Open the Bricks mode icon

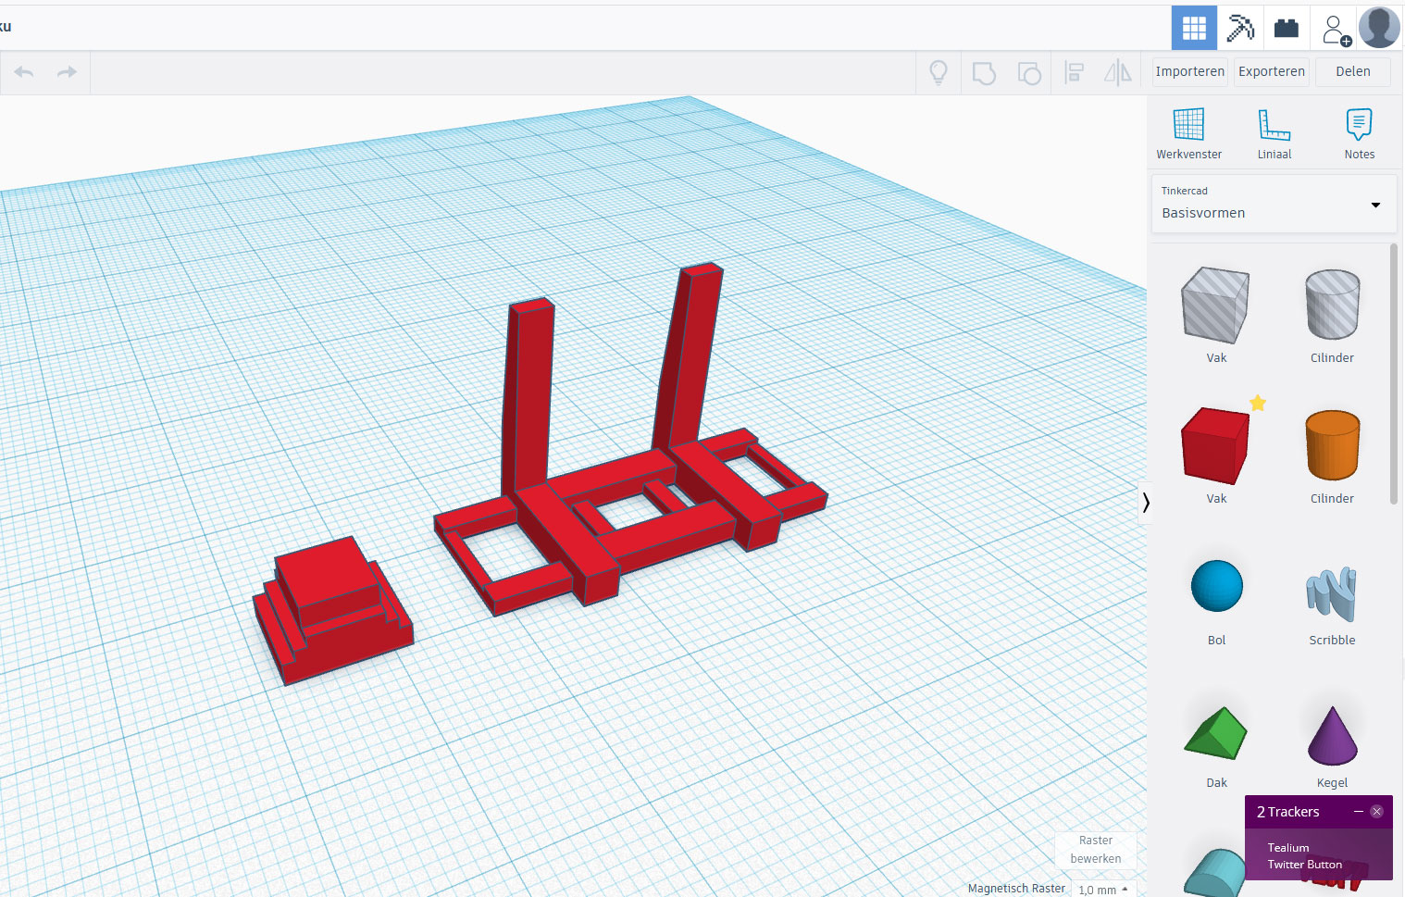[x=1287, y=28]
